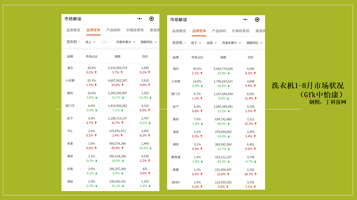
Task: Open 价格段表现 tab in right panel
Action: [x=241, y=31]
